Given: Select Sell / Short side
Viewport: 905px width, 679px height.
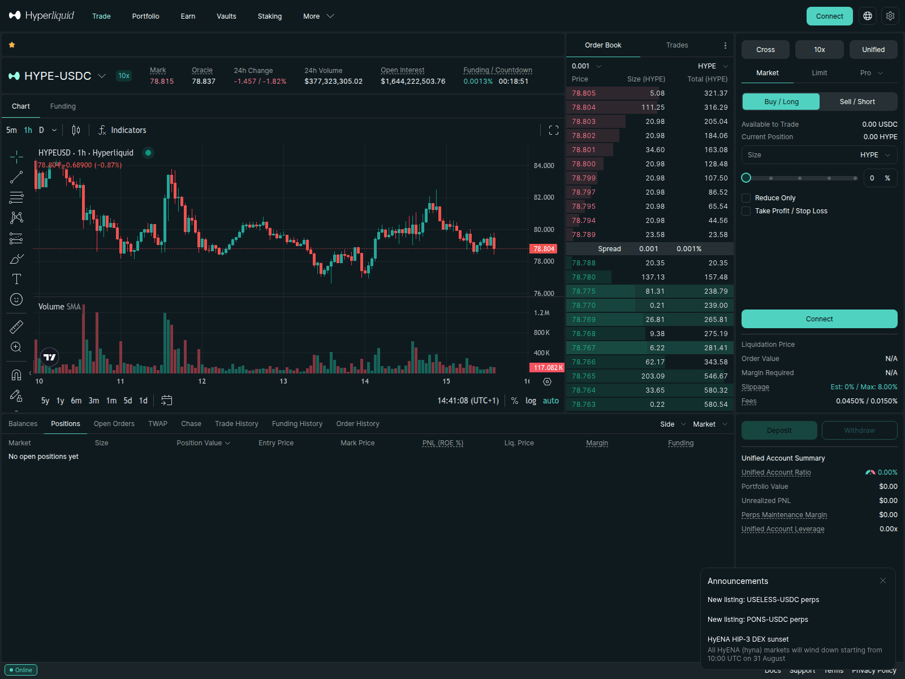Looking at the screenshot, I should tap(857, 102).
